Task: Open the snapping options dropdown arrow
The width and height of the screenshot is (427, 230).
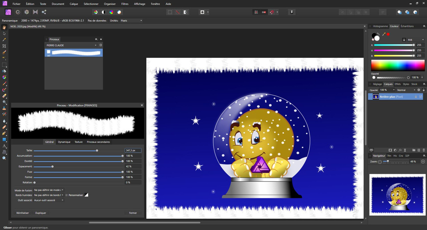Action: (277, 12)
